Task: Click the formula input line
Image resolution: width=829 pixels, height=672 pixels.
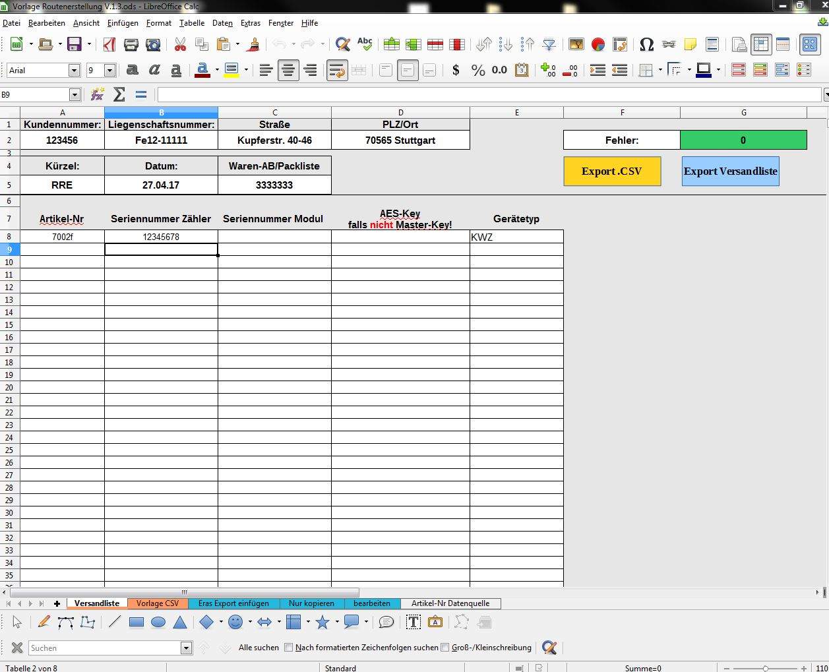Action: 489,95
